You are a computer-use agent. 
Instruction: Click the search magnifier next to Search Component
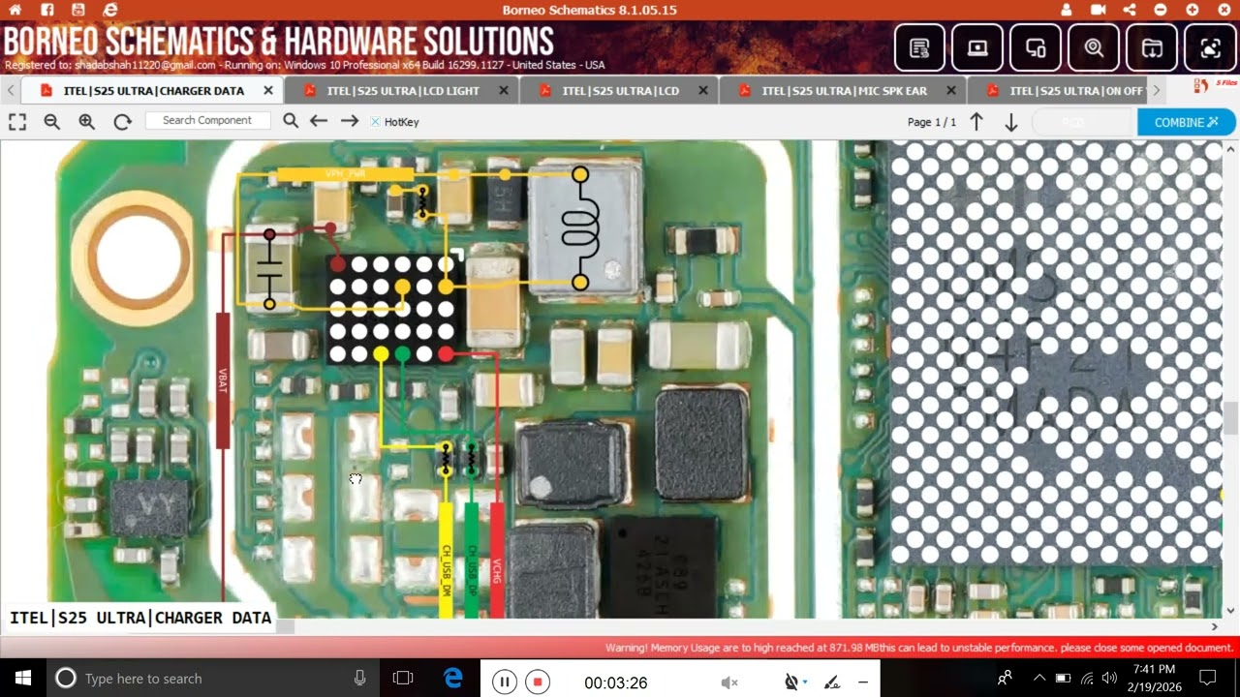291,121
